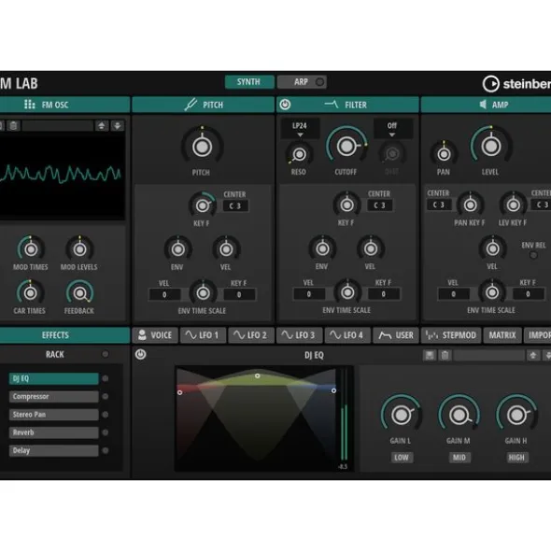Select the EFFECTS section header
551x552 pixels.
[64, 335]
